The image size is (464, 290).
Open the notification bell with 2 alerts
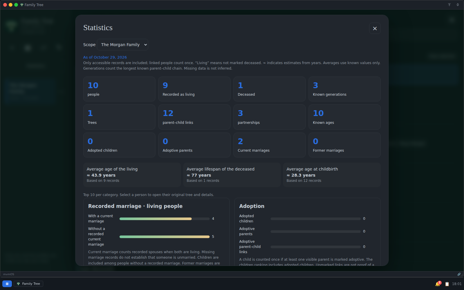(438, 284)
